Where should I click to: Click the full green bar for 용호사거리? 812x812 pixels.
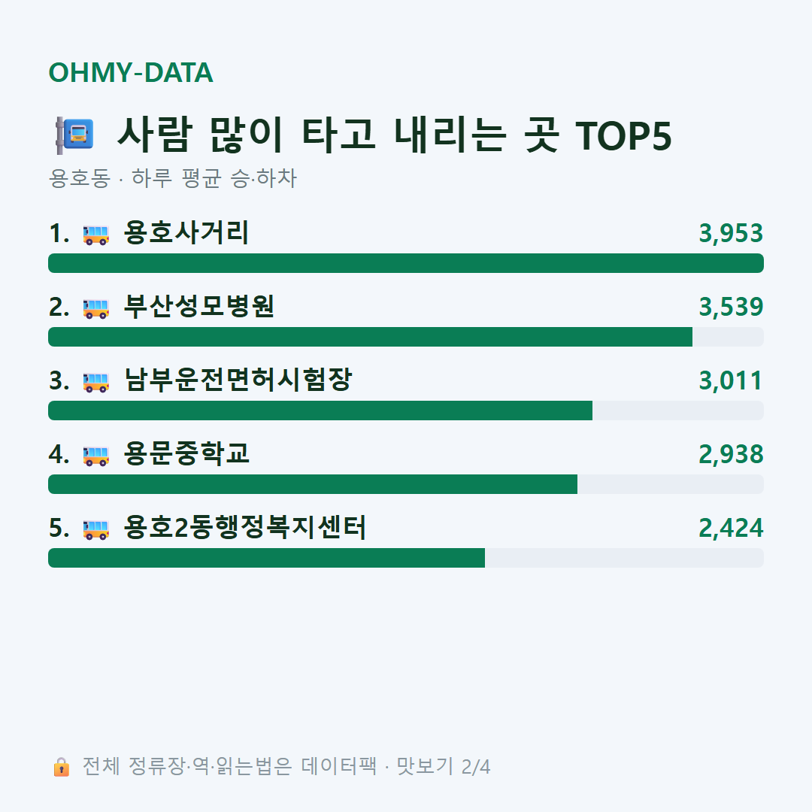click(406, 263)
